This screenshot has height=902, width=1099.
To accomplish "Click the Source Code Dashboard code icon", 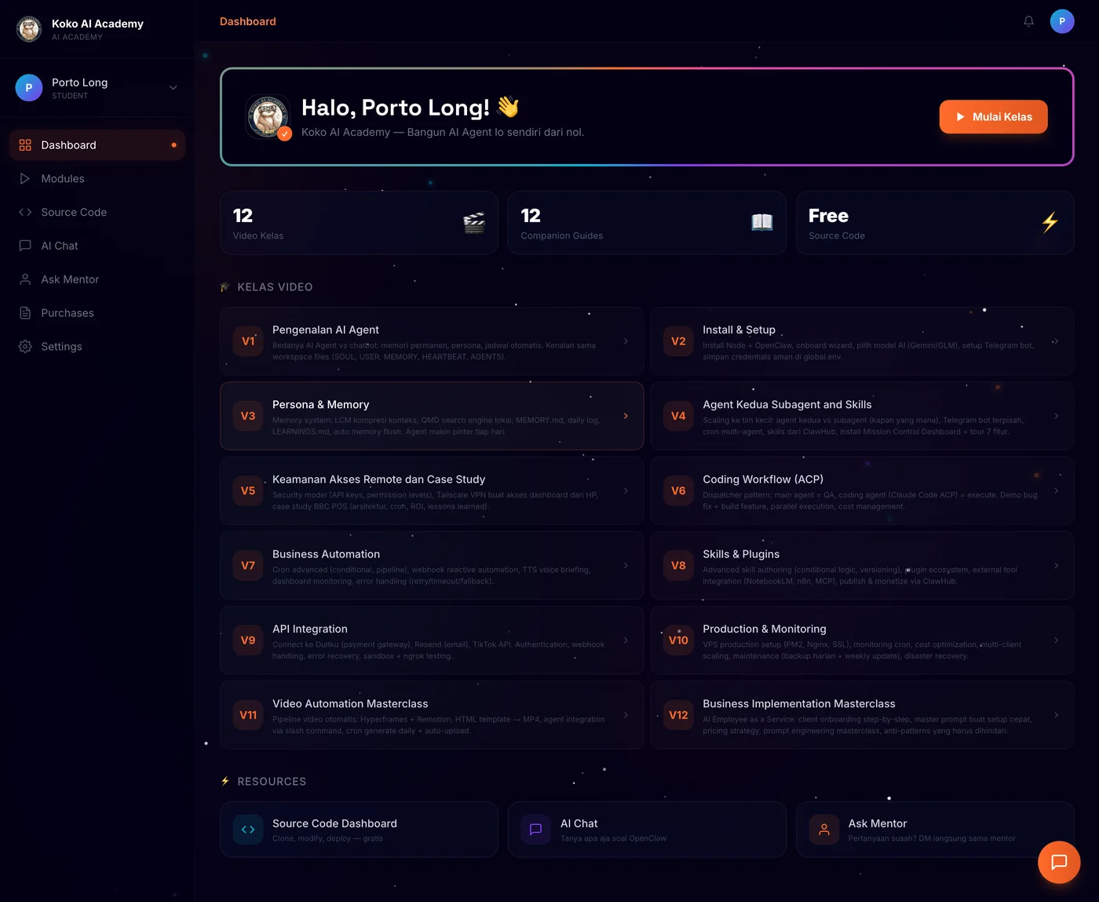I will click(248, 830).
